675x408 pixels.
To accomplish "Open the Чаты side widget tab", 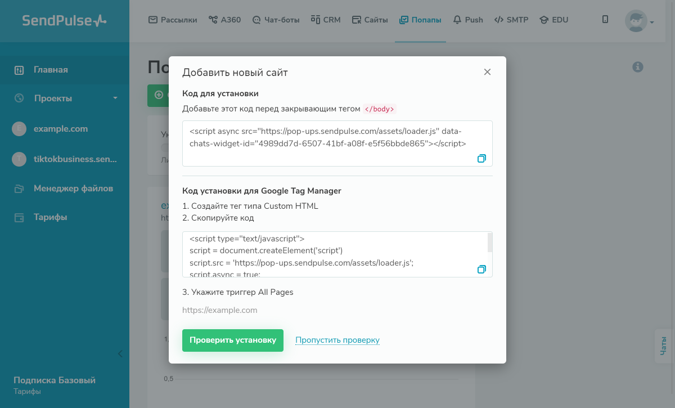I will 664,345.
